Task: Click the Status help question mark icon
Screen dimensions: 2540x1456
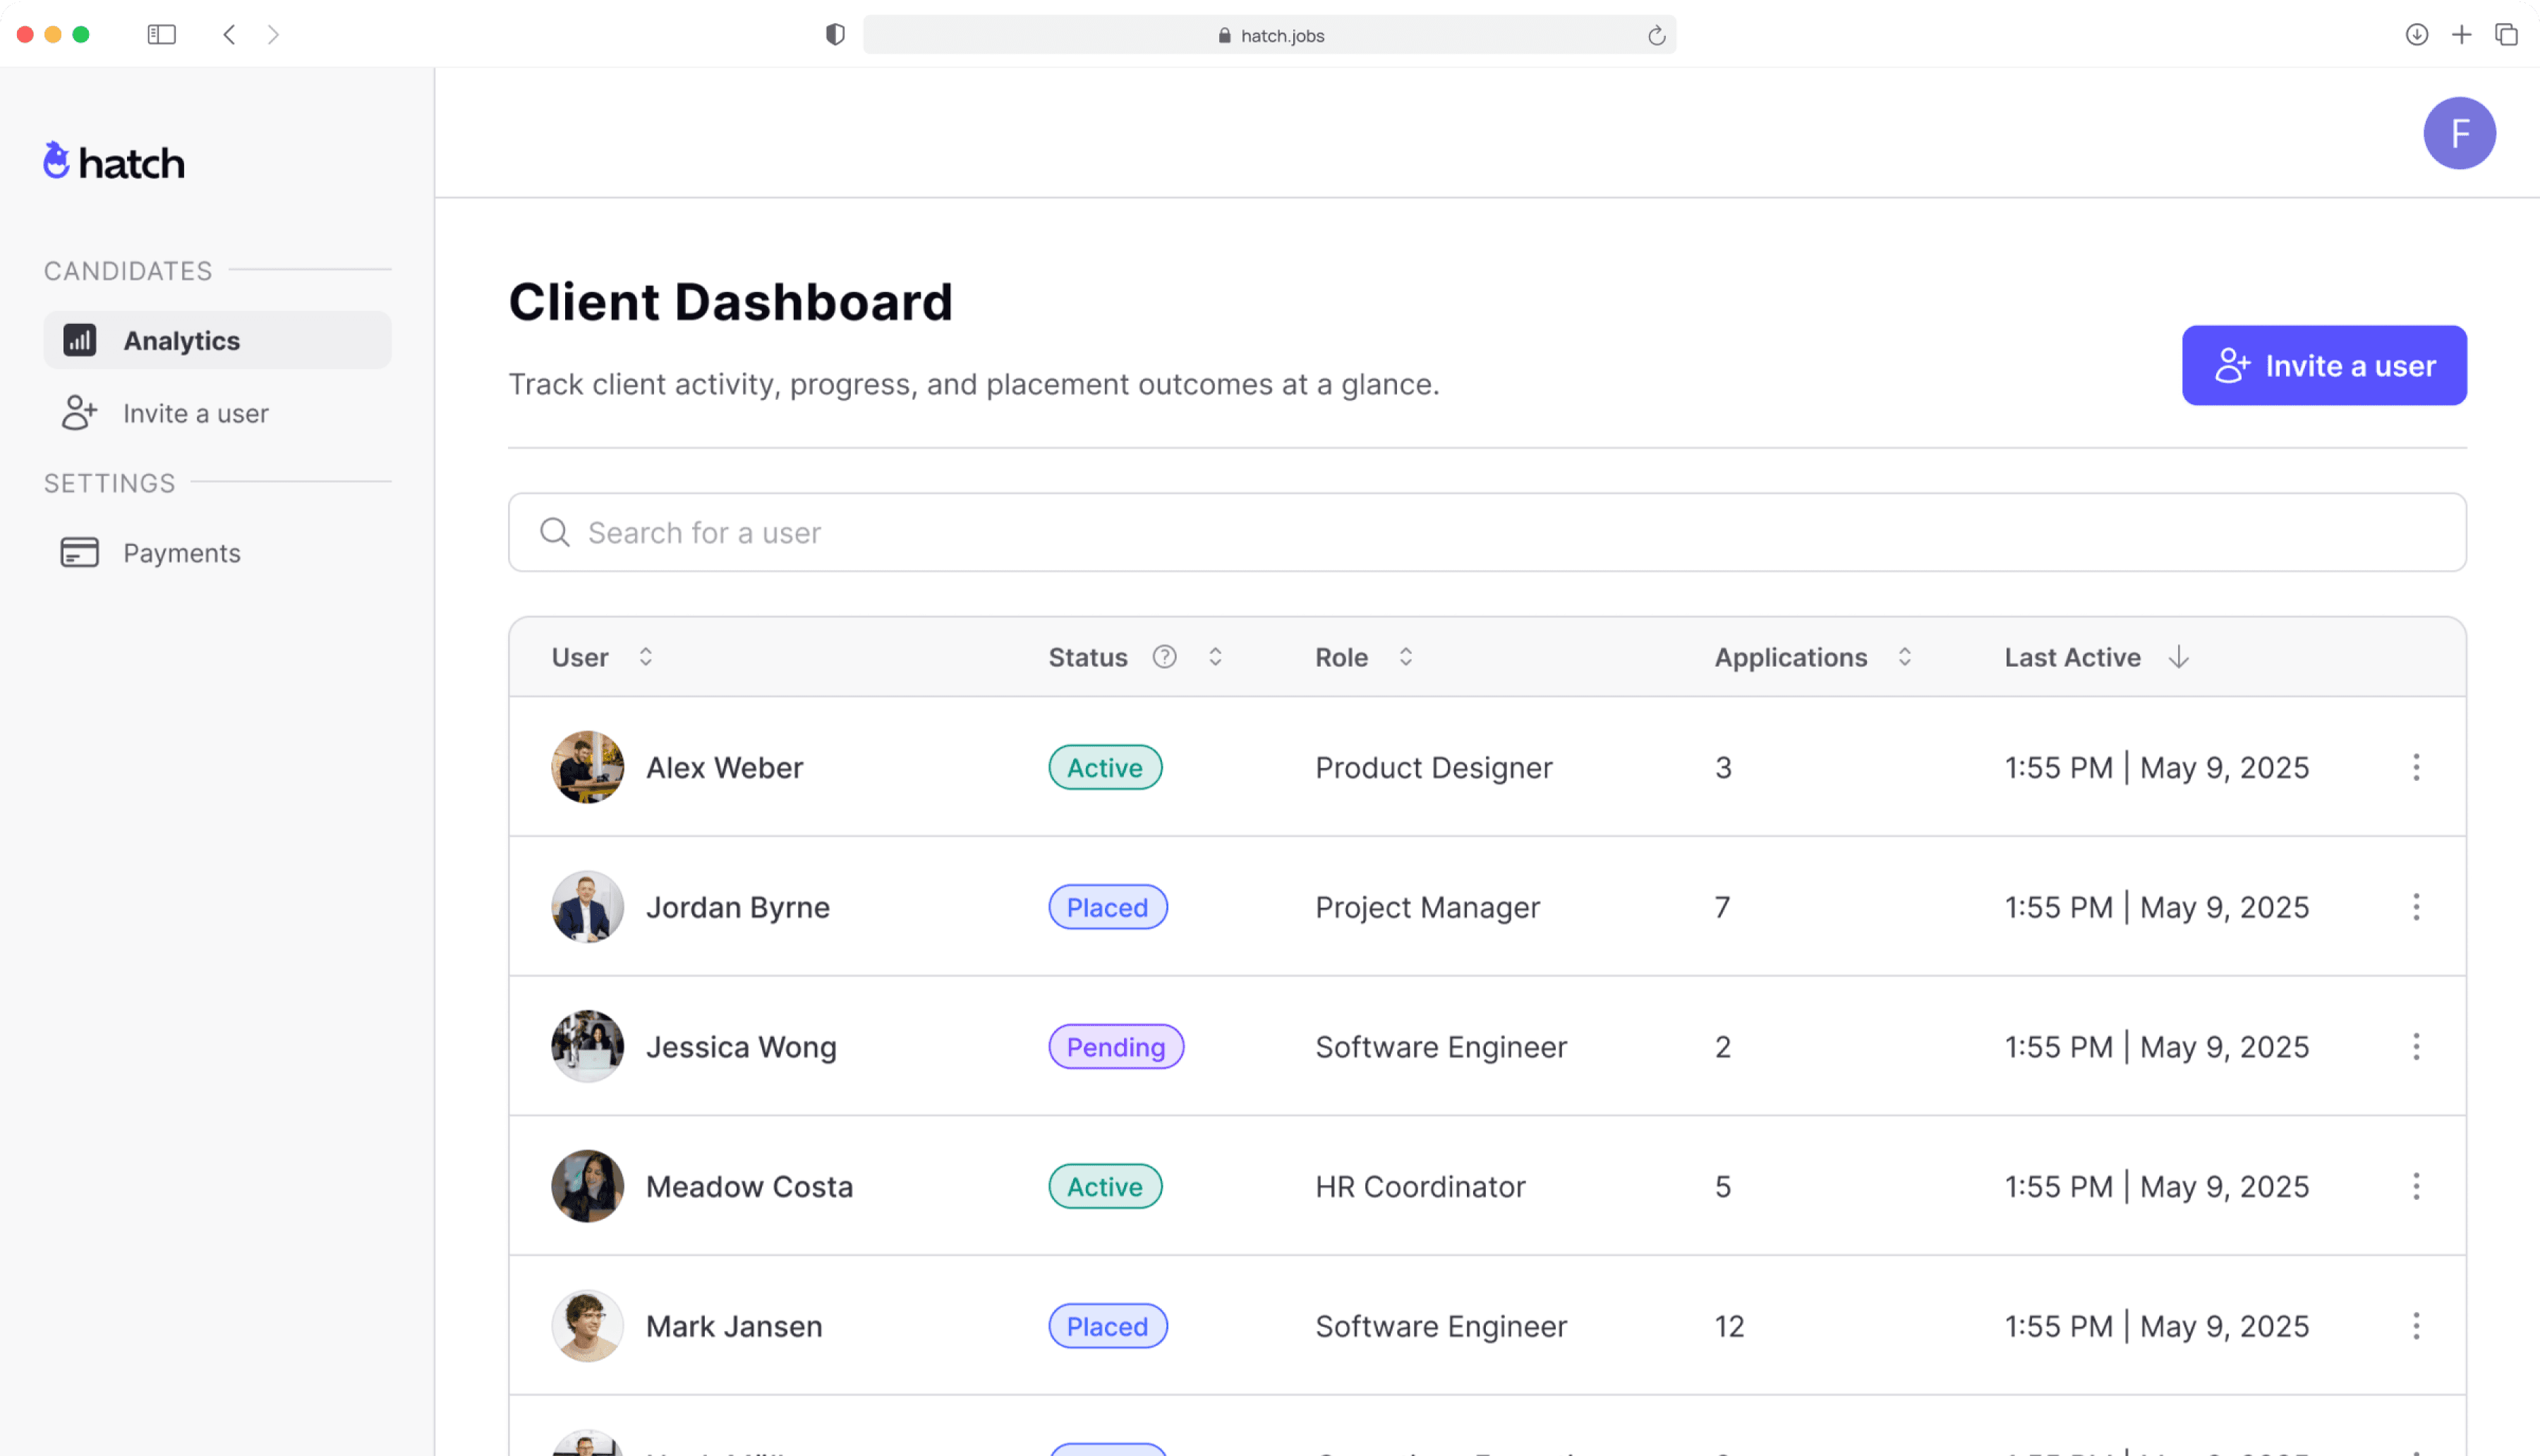Action: (1164, 657)
